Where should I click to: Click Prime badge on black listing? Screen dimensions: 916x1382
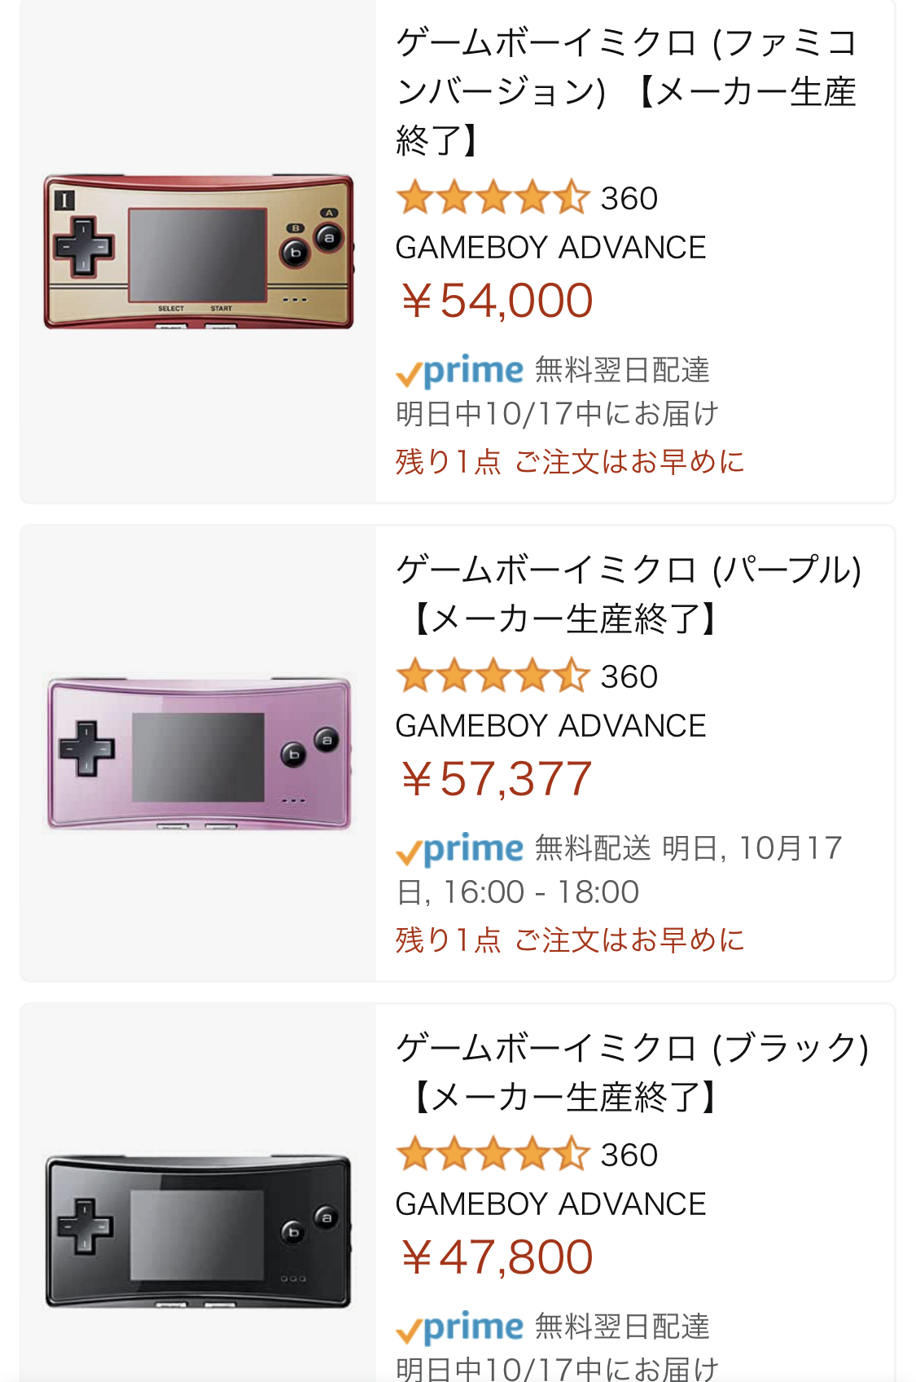[459, 1327]
